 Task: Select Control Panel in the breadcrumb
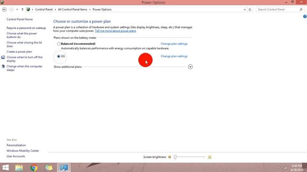44,10
